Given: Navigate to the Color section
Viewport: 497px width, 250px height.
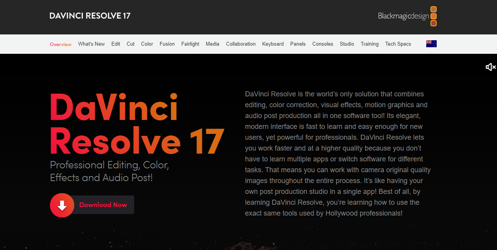Looking at the screenshot, I should pos(147,44).
